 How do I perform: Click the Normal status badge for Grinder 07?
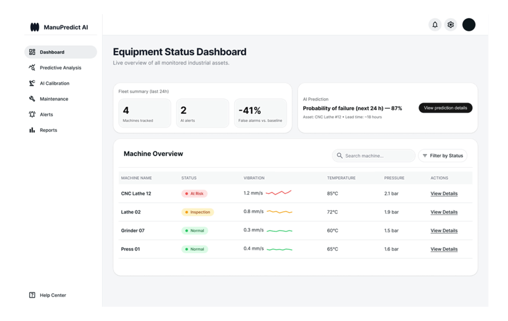click(x=194, y=230)
